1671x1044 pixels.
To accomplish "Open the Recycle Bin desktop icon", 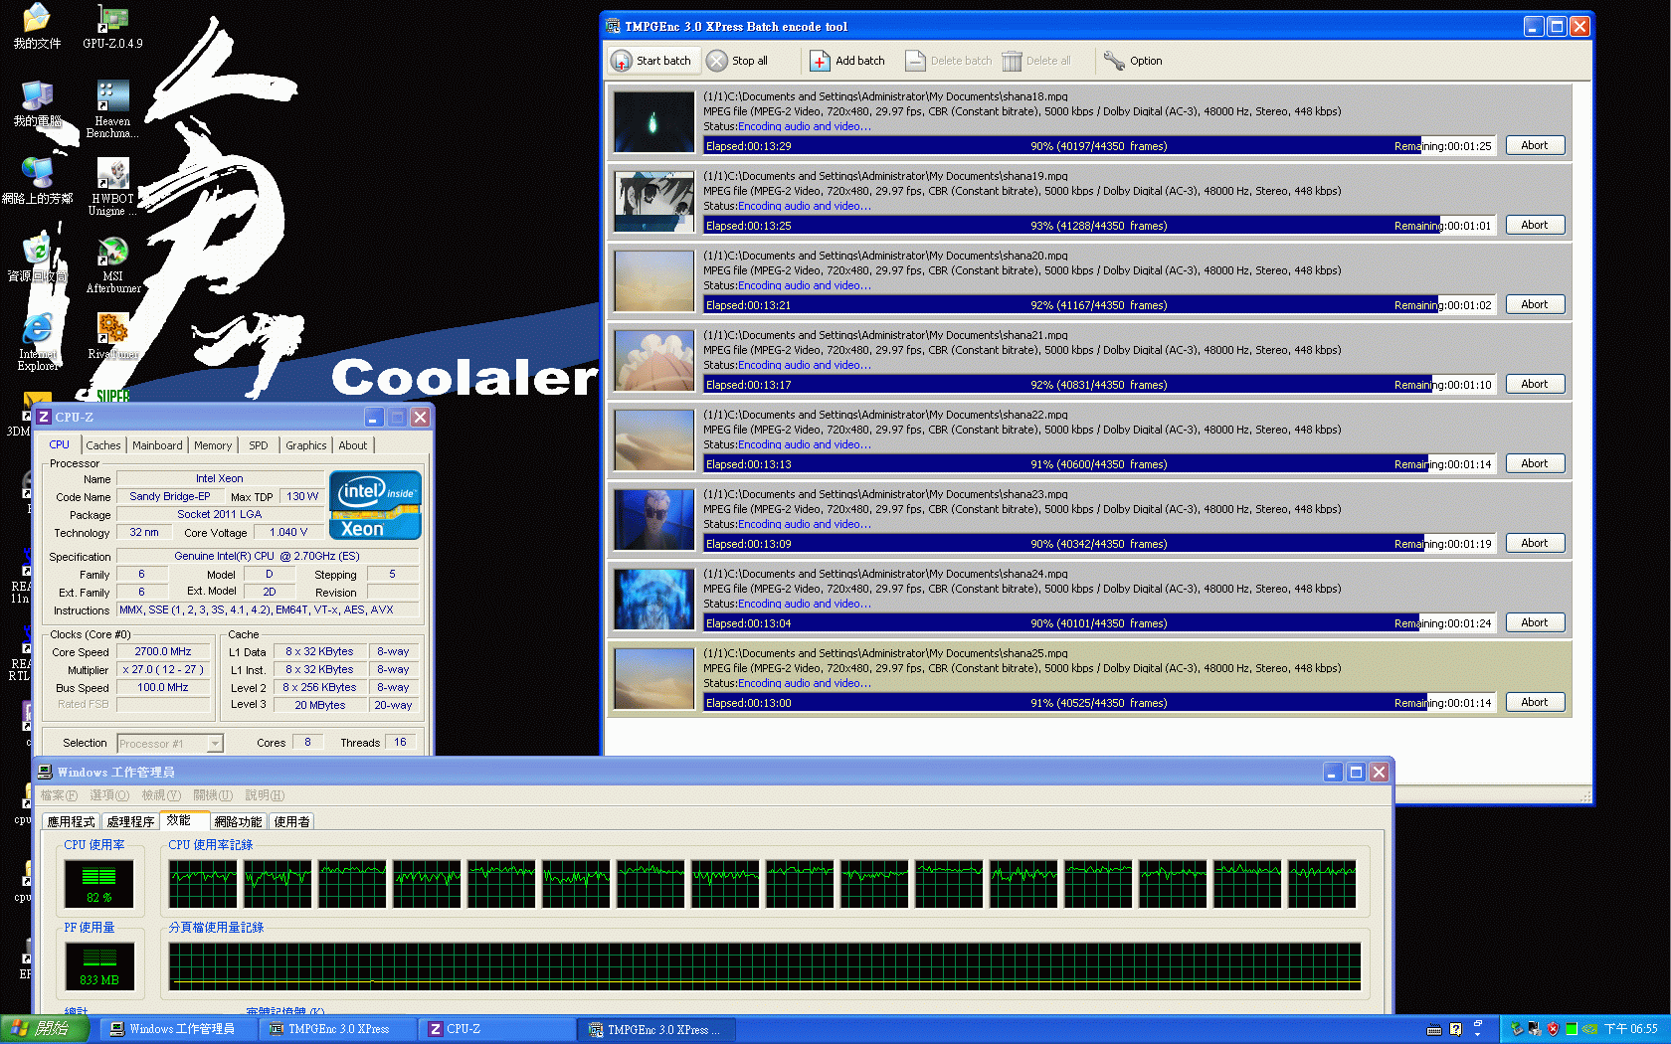I will (x=37, y=259).
